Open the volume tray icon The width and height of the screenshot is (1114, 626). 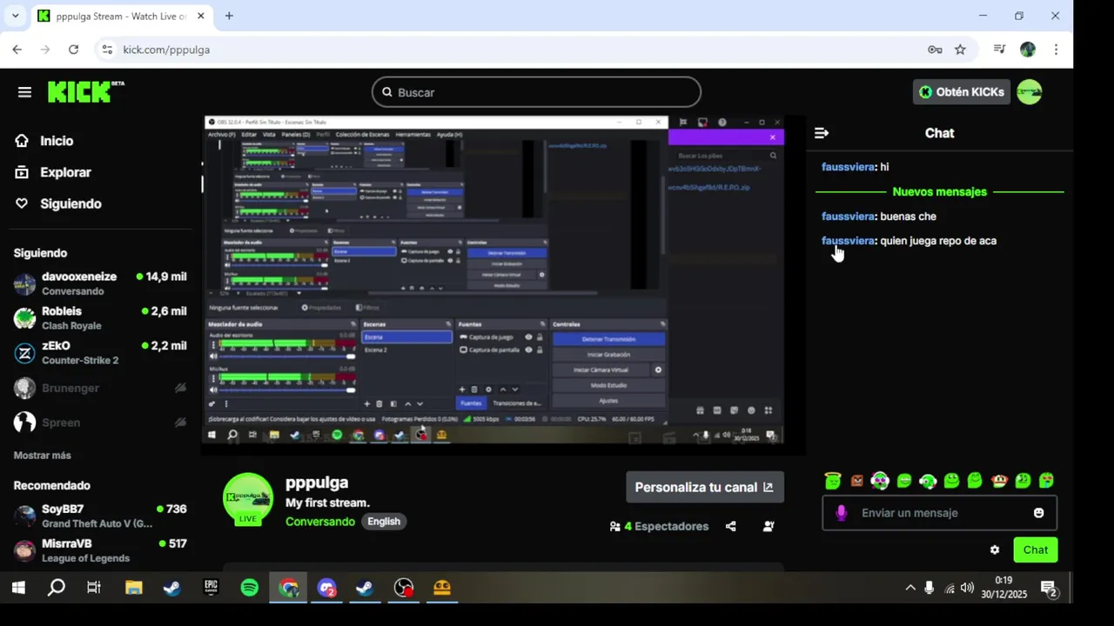coord(967,588)
